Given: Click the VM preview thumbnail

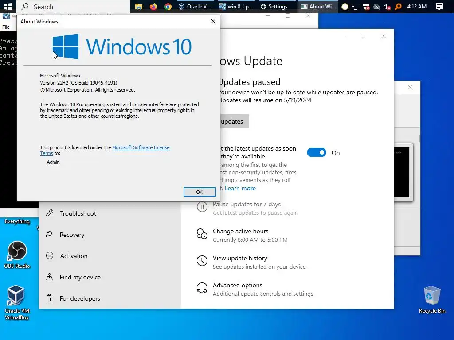Looking at the screenshot, I should click(403, 172).
